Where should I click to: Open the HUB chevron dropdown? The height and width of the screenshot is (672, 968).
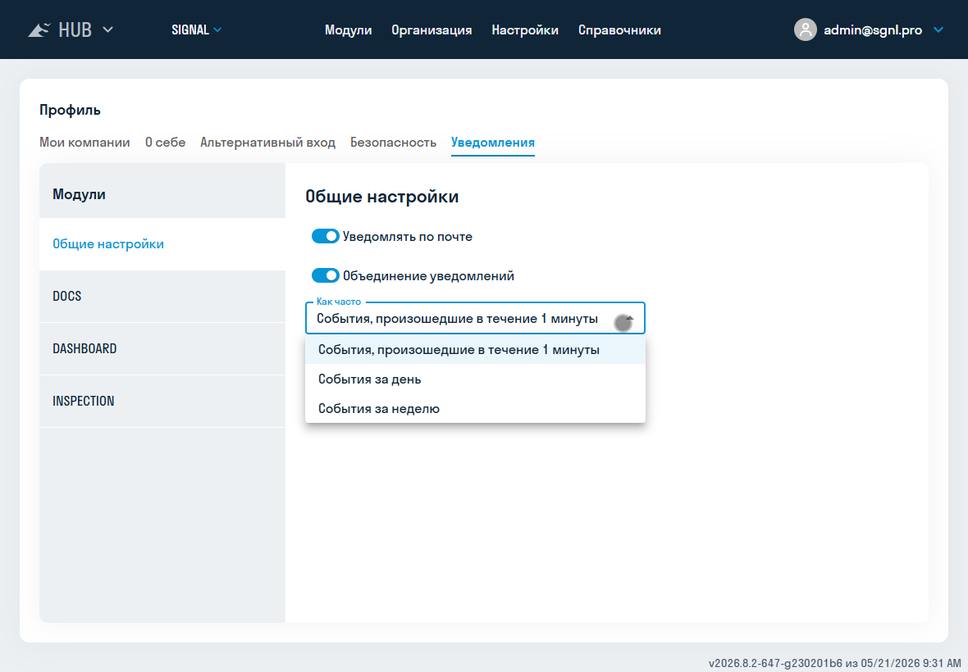107,30
